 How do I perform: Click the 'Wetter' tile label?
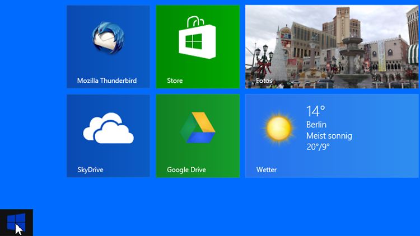point(266,169)
